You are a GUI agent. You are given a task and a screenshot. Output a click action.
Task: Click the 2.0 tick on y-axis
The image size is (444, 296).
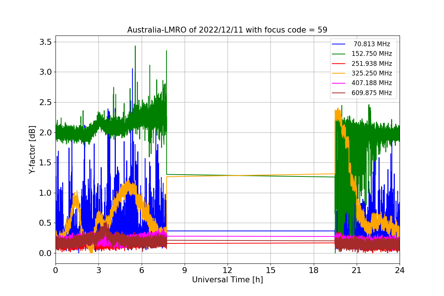pyautogui.click(x=45, y=132)
